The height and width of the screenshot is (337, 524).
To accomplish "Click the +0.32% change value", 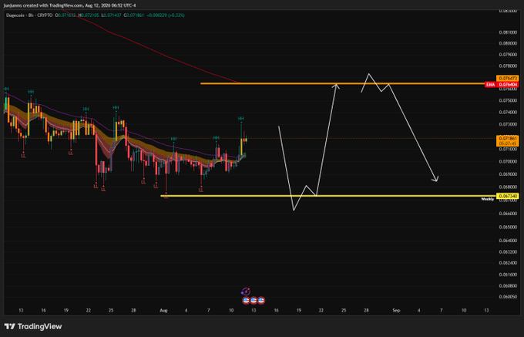I will pos(176,15).
